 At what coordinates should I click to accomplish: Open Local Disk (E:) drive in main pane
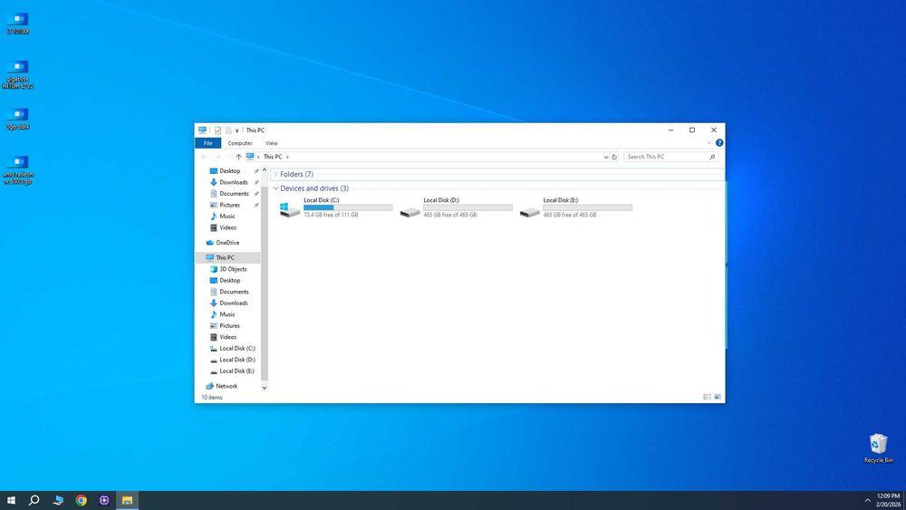click(x=575, y=207)
